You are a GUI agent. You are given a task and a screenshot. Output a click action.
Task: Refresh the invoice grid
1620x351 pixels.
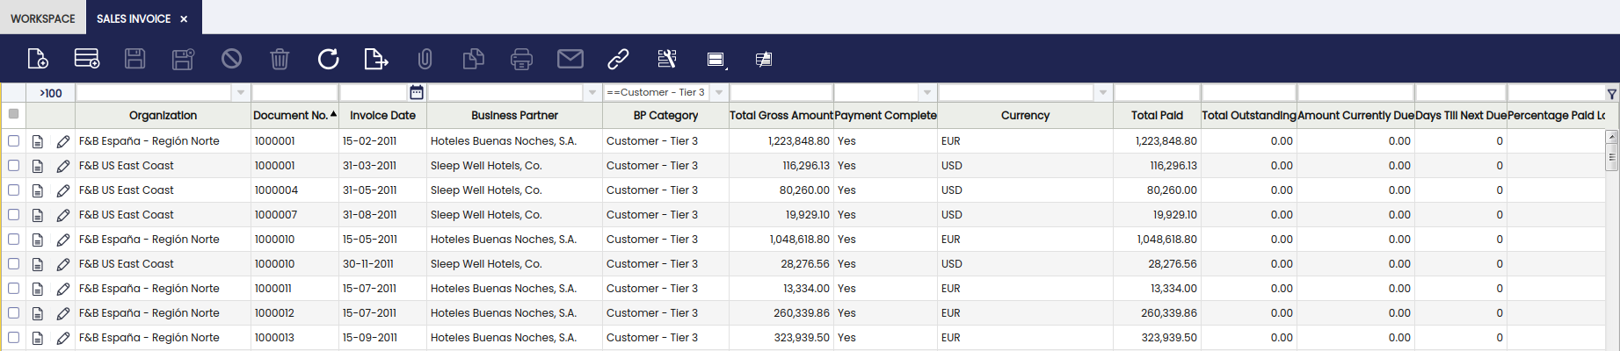click(328, 59)
